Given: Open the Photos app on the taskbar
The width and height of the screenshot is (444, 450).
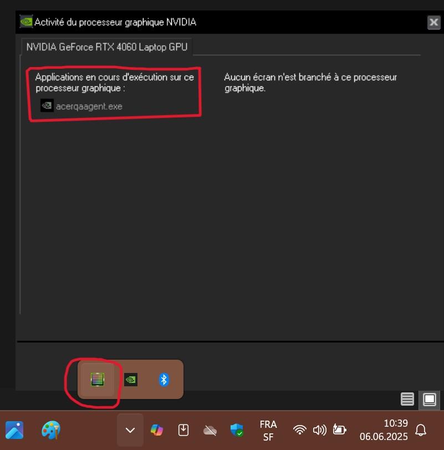Looking at the screenshot, I should coord(14,430).
